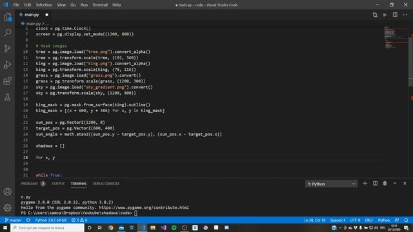Place cursor on line 28 'for x, y'
Viewport: 413px width, 232px height.
click(x=46, y=157)
